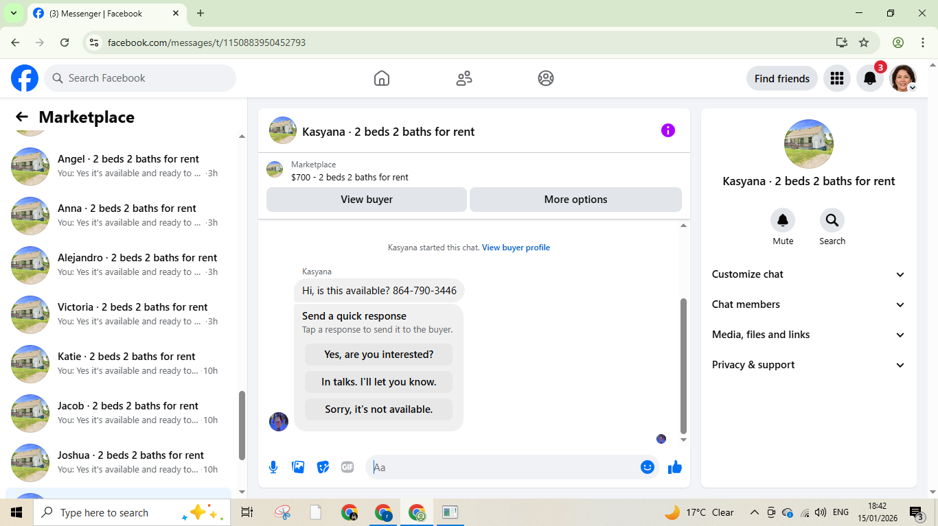938x526 pixels.
Task: Open the purple conversation information icon
Action: pyautogui.click(x=668, y=130)
